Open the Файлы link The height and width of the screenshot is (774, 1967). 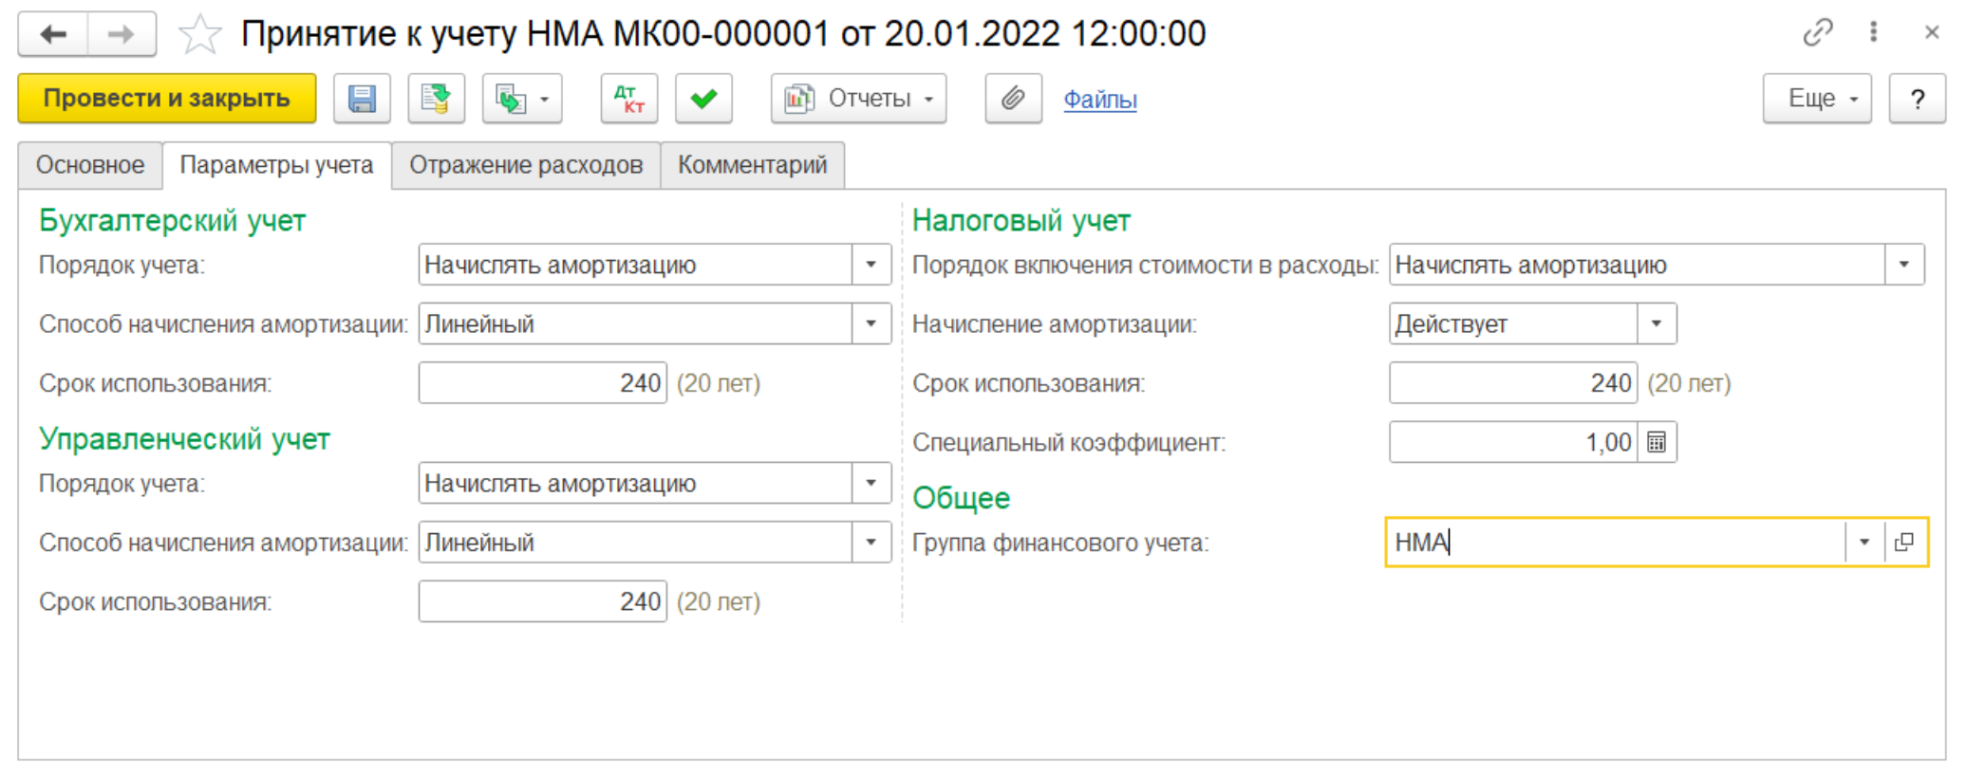pos(1099,100)
